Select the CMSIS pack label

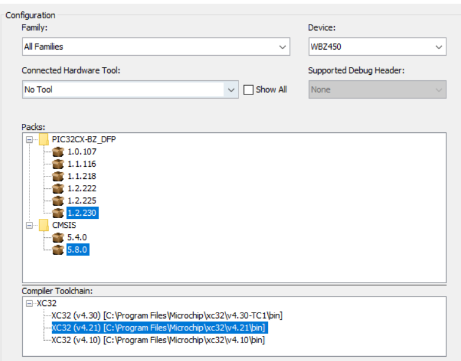[x=64, y=225]
